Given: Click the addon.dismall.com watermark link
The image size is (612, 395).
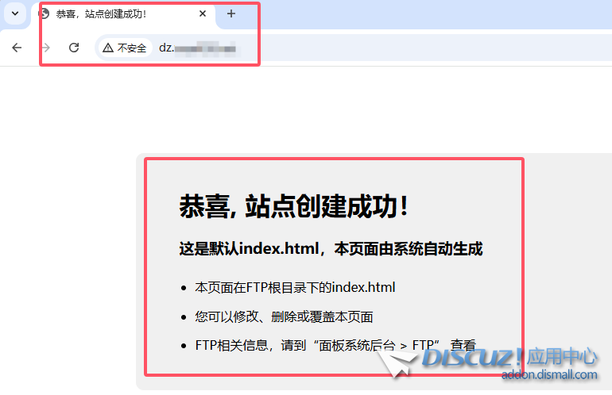Looking at the screenshot, I should click(x=549, y=374).
